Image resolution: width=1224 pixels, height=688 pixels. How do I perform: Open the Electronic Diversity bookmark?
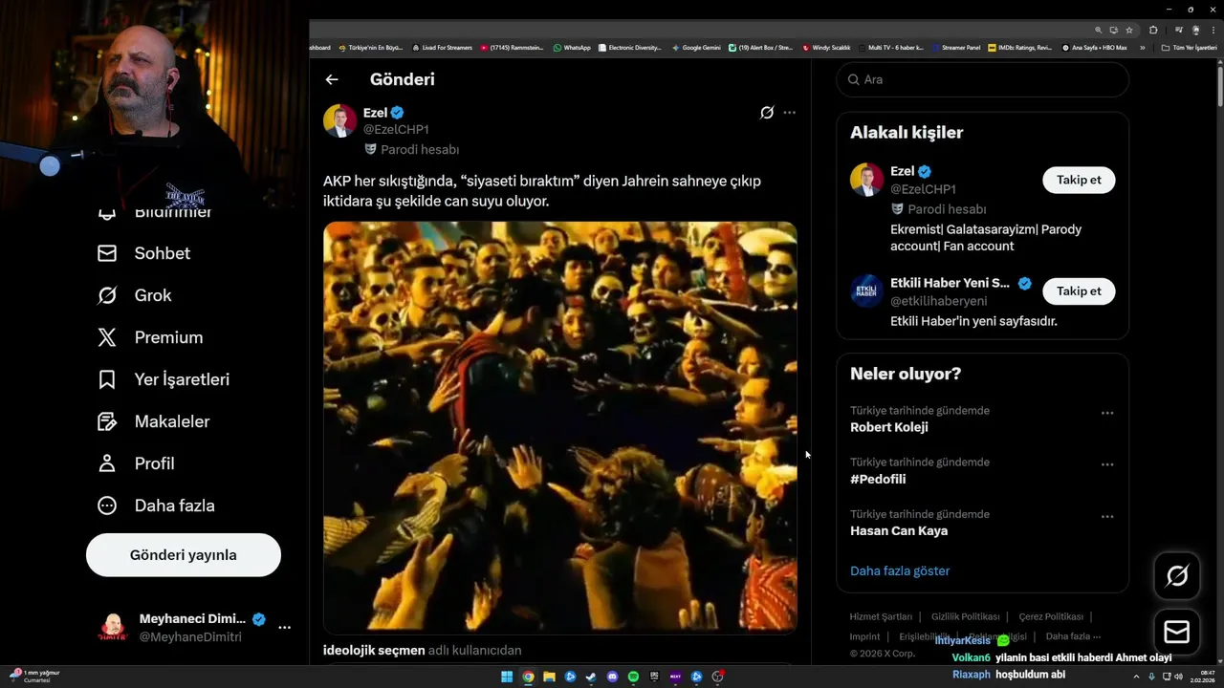629,47
